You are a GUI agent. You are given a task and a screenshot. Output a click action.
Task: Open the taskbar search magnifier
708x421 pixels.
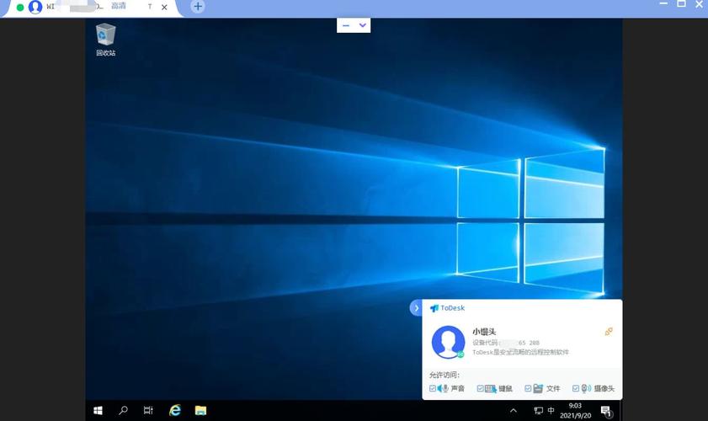click(123, 410)
